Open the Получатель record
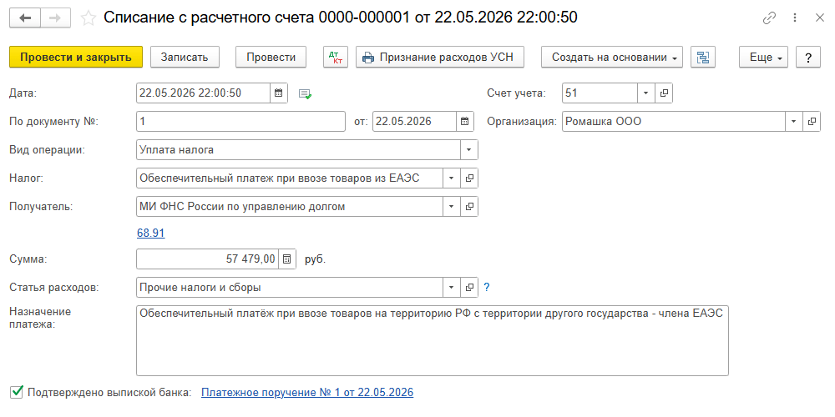Screen dimensions: 835x417 point(469,206)
